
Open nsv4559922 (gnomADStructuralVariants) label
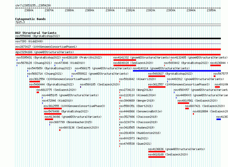coord(100,74)
